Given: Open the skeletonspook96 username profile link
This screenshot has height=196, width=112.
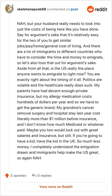Looking at the screenshot, I should pyautogui.click(x=31, y=9).
